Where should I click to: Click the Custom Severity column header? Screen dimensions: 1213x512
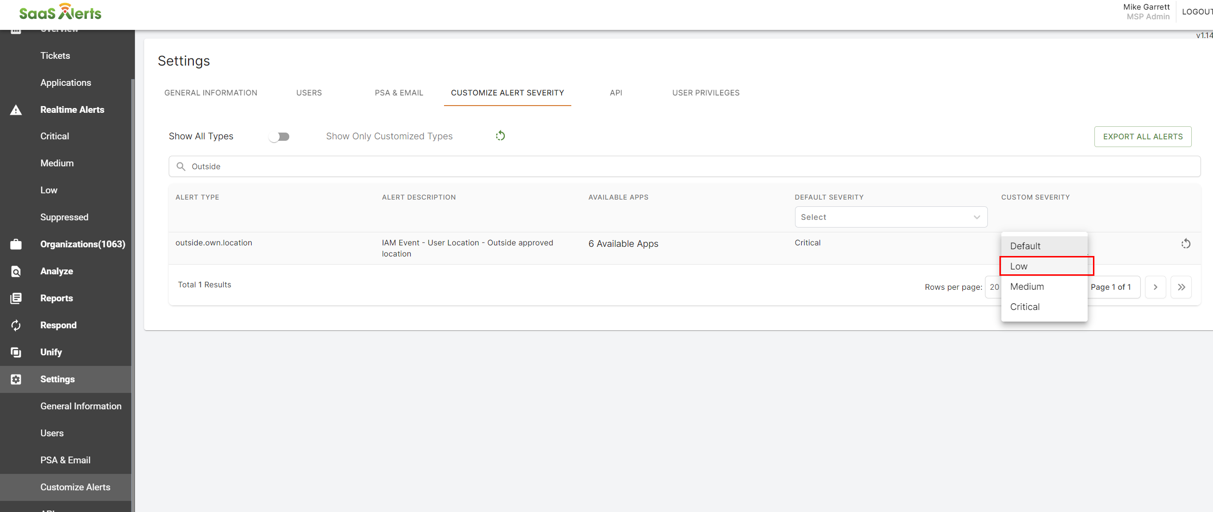1035,197
